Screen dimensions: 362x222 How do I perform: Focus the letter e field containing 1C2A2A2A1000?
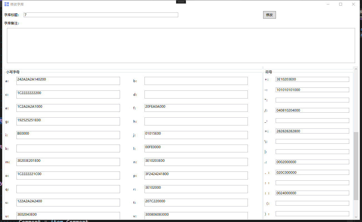coord(68,108)
